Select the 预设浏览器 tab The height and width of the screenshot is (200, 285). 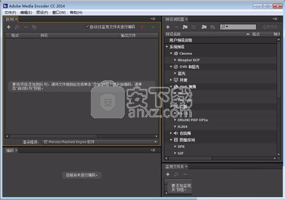pyautogui.click(x=175, y=19)
